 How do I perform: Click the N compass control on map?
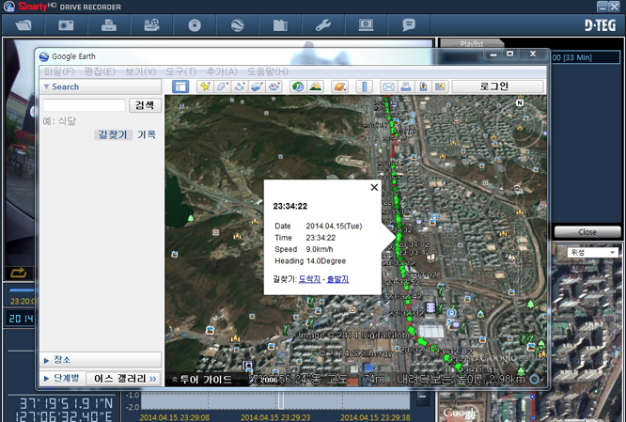[x=520, y=102]
